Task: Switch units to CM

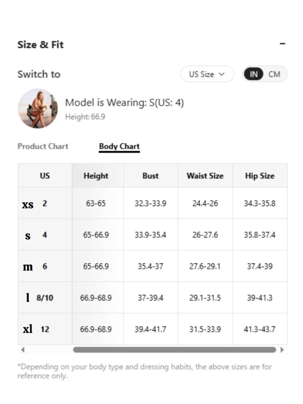Action: coord(274,74)
